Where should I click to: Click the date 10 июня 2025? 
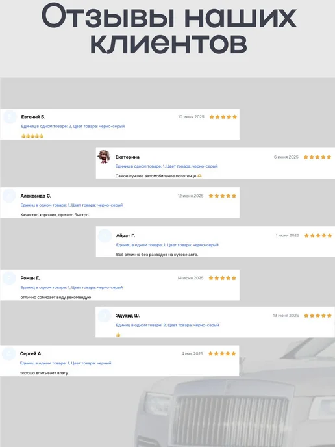pos(191,117)
